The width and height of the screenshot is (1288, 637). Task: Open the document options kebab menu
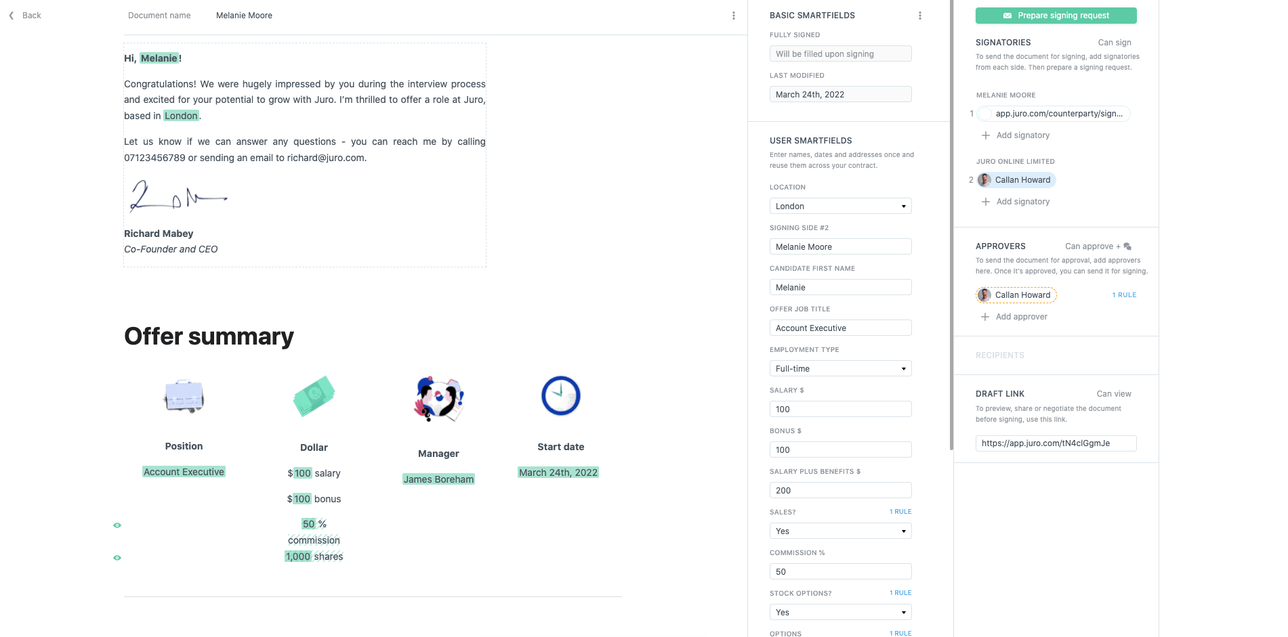733,15
